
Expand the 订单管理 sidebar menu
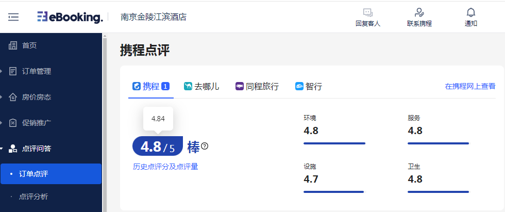click(x=36, y=71)
